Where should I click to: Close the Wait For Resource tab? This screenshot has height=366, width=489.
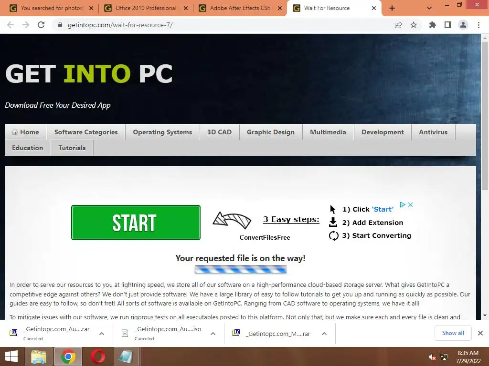point(374,9)
